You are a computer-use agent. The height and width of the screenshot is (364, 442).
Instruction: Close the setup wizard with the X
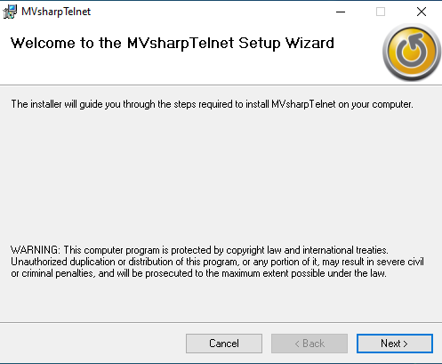pyautogui.click(x=422, y=12)
